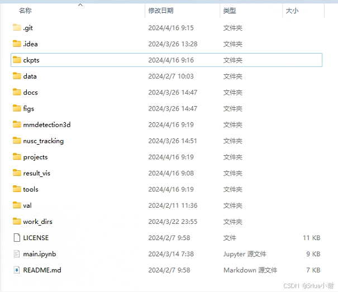Click date 2024/3/26 14:51 of nusc_tracking
Screen dimensions: 338x292
[x=173, y=141]
